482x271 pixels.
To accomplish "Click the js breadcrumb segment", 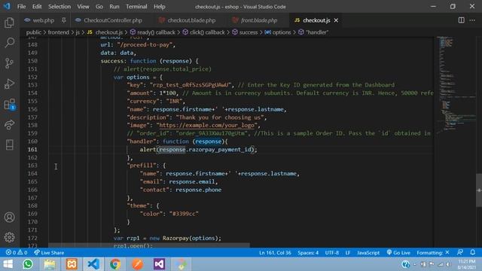I will tap(78, 32).
